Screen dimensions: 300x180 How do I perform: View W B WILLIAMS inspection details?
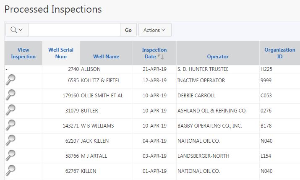point(10,125)
